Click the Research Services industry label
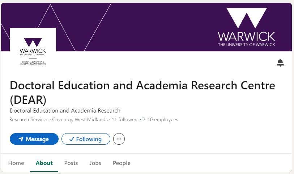The height and width of the screenshot is (174, 294). coord(29,120)
